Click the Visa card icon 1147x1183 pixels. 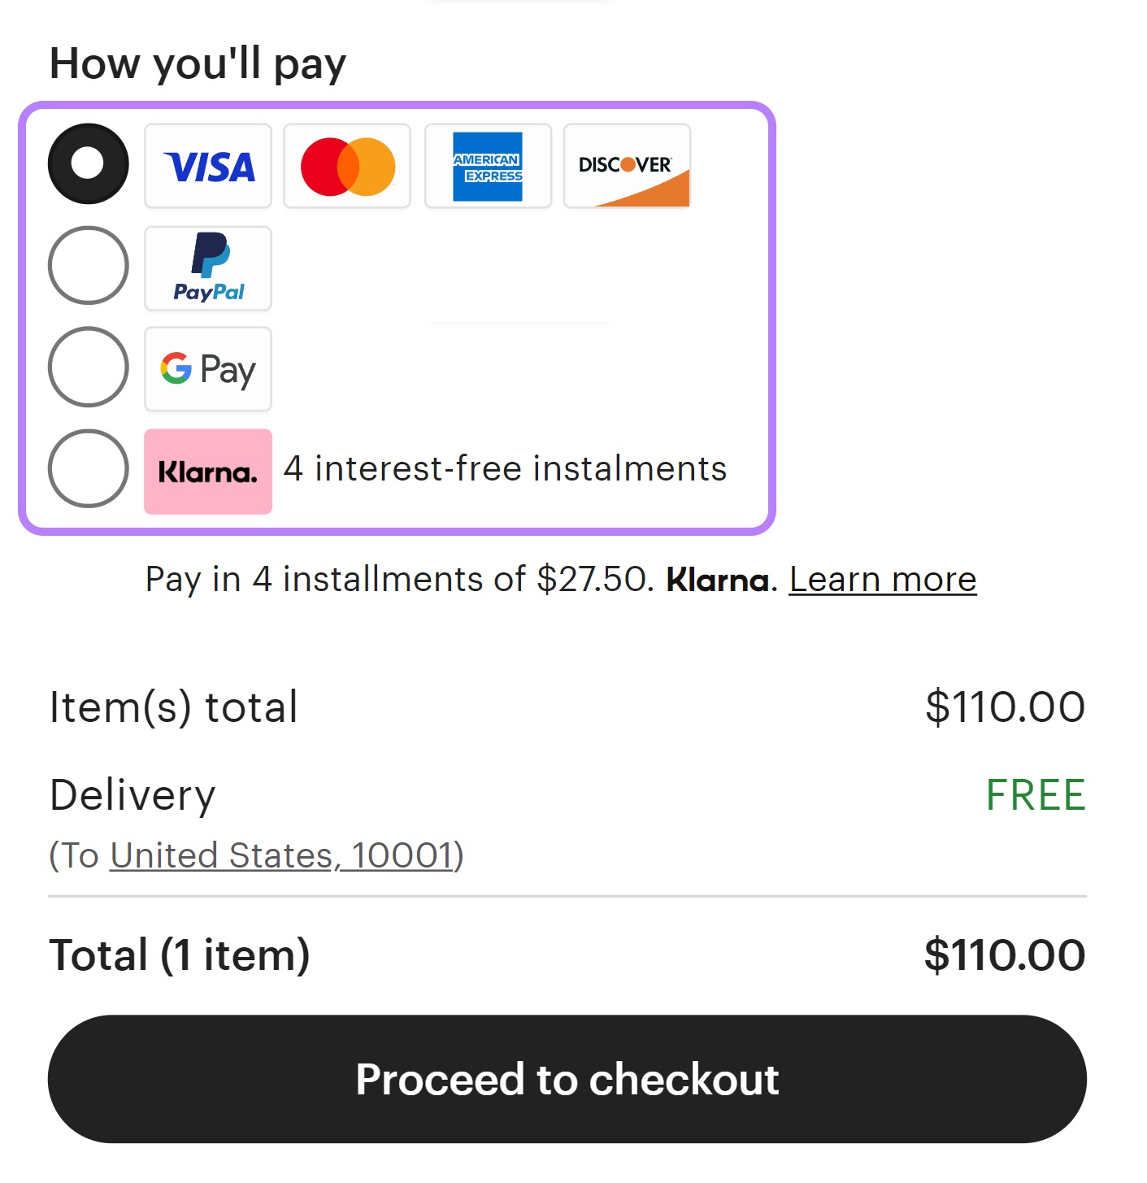[207, 167]
